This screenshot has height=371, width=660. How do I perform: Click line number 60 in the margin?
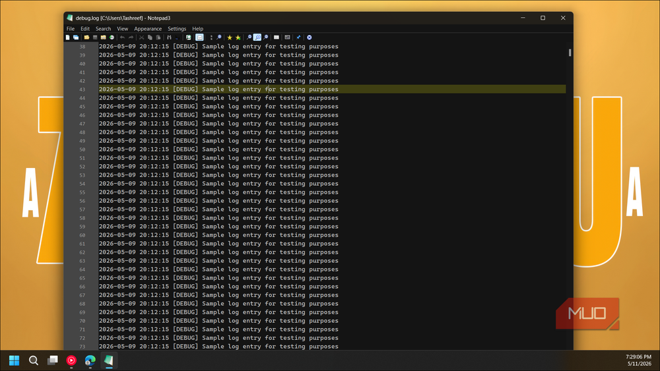[82, 235]
